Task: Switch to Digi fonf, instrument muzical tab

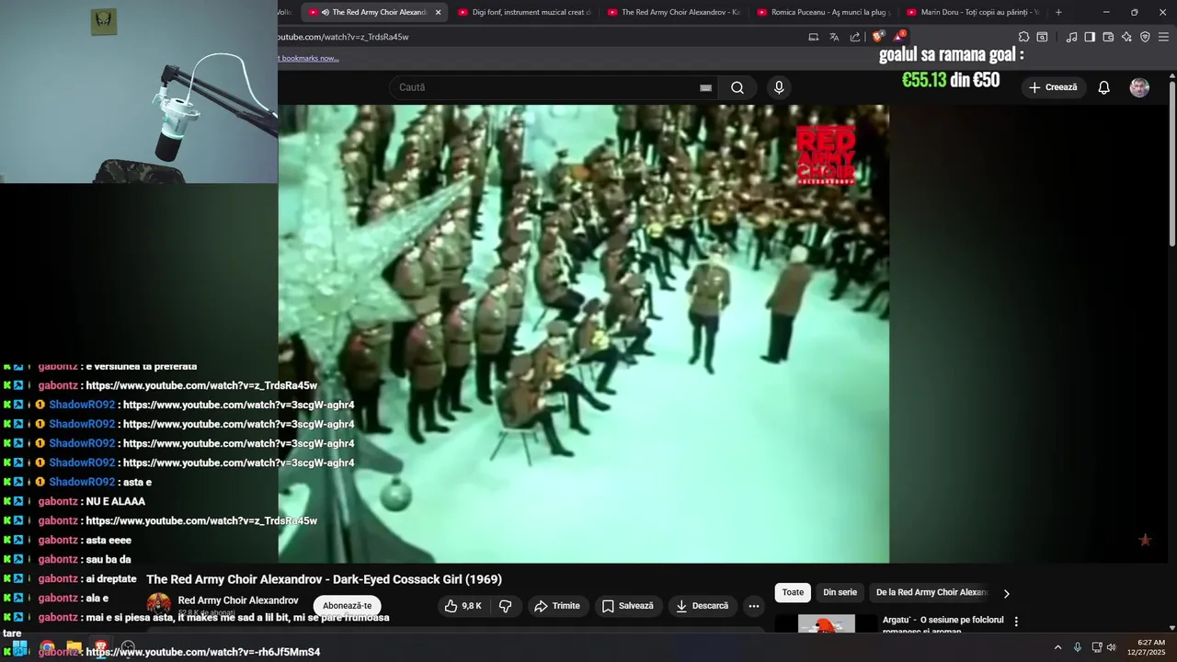Action: click(x=524, y=12)
